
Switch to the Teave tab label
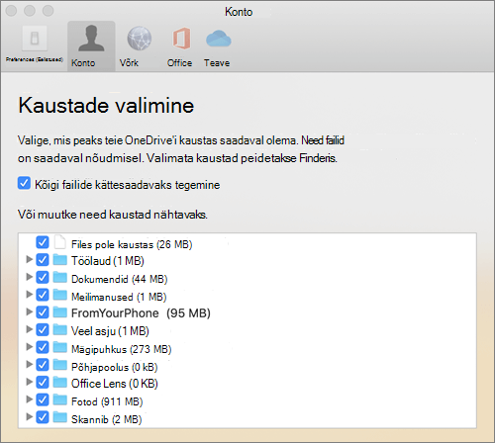tap(217, 62)
